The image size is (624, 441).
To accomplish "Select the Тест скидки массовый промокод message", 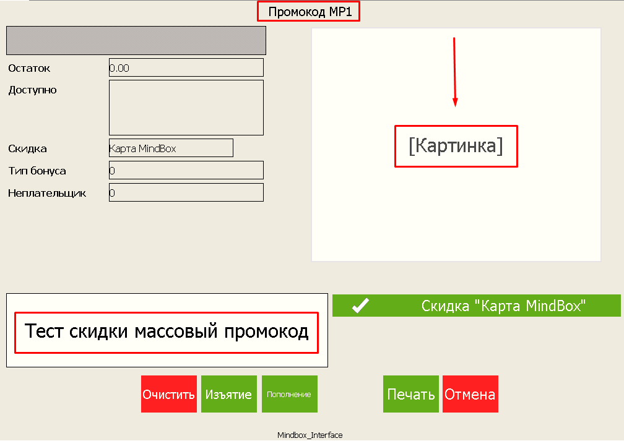I will tap(167, 332).
